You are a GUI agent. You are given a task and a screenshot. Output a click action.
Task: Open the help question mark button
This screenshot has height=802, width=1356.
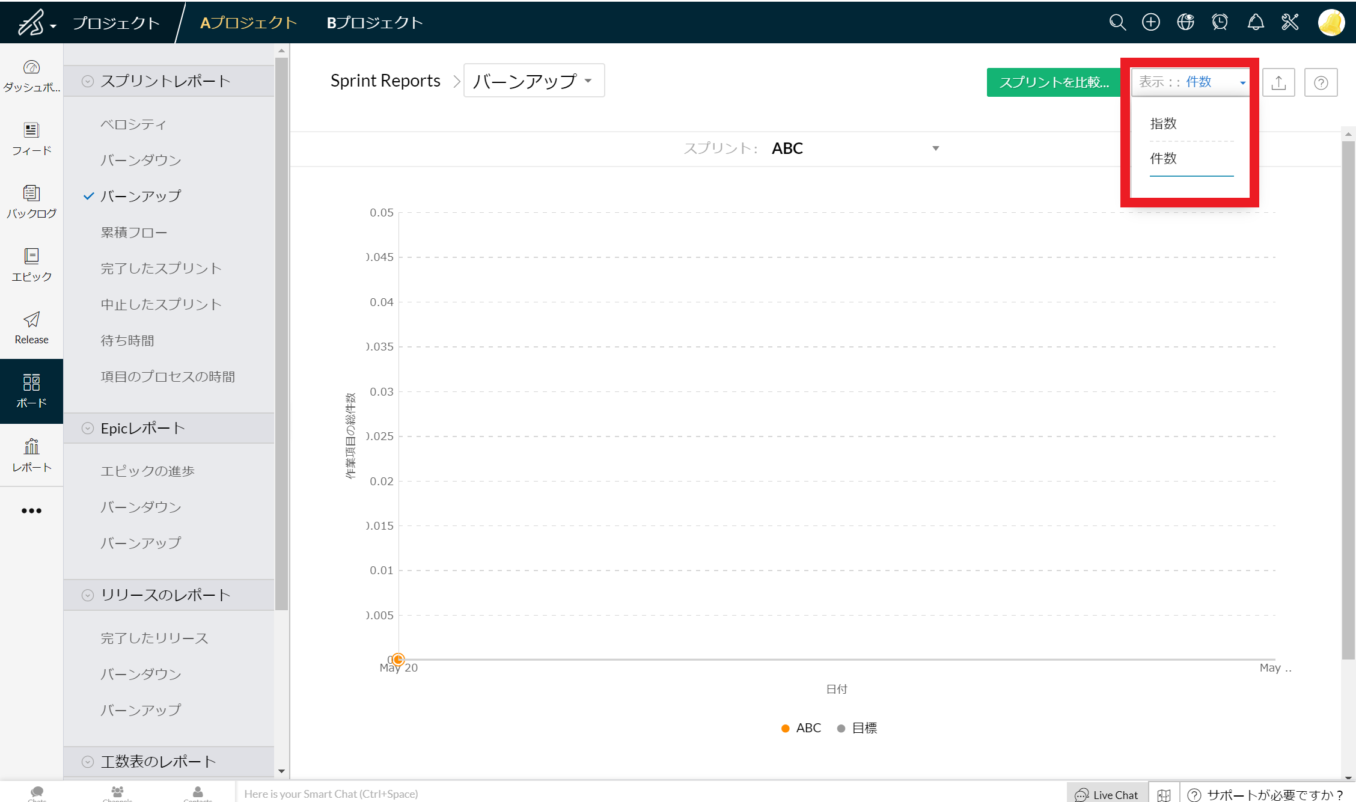pos(1321,82)
